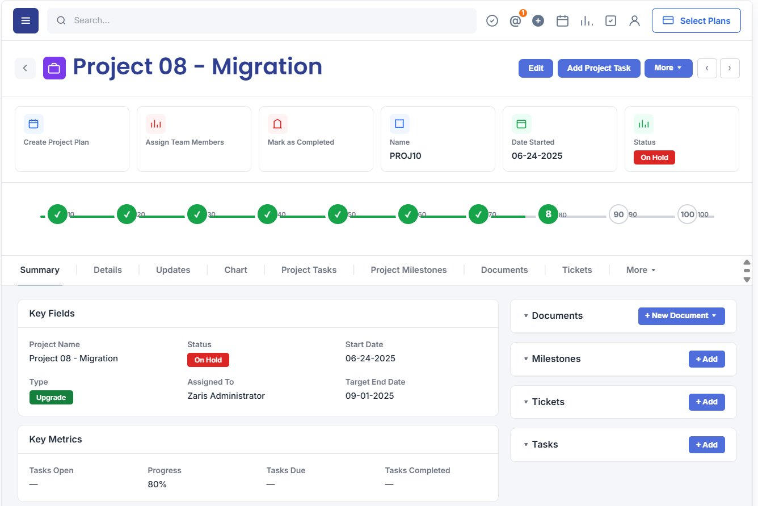Screen dimensions: 758x506
Task: Click the search magnifier icon
Action: [61, 20]
